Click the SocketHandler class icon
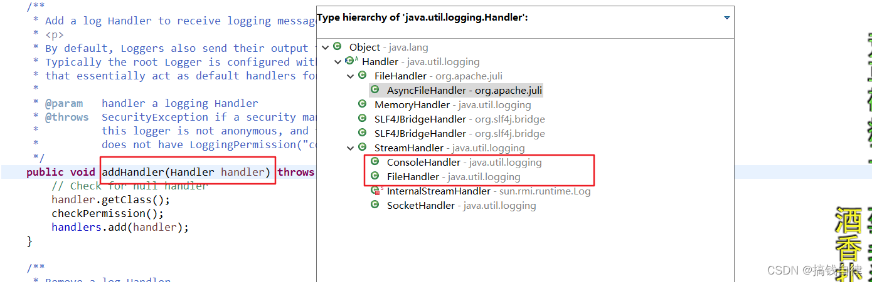 click(375, 205)
